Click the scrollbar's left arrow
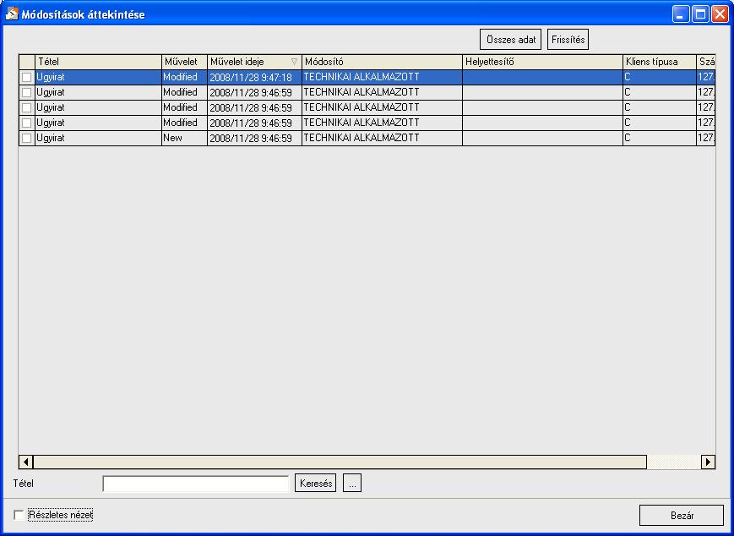Screen dimensions: 734x536 pos(25,462)
